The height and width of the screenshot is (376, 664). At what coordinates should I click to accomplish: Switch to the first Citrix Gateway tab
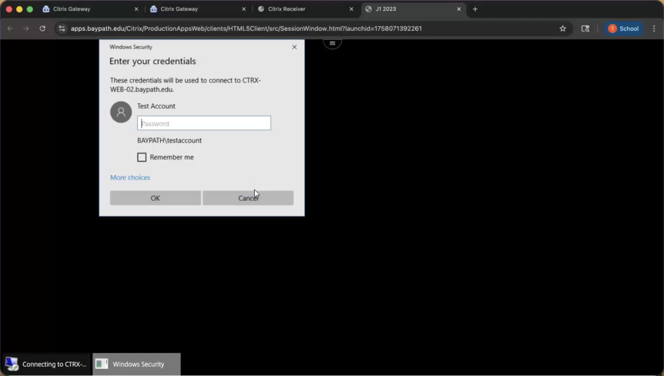(88, 9)
